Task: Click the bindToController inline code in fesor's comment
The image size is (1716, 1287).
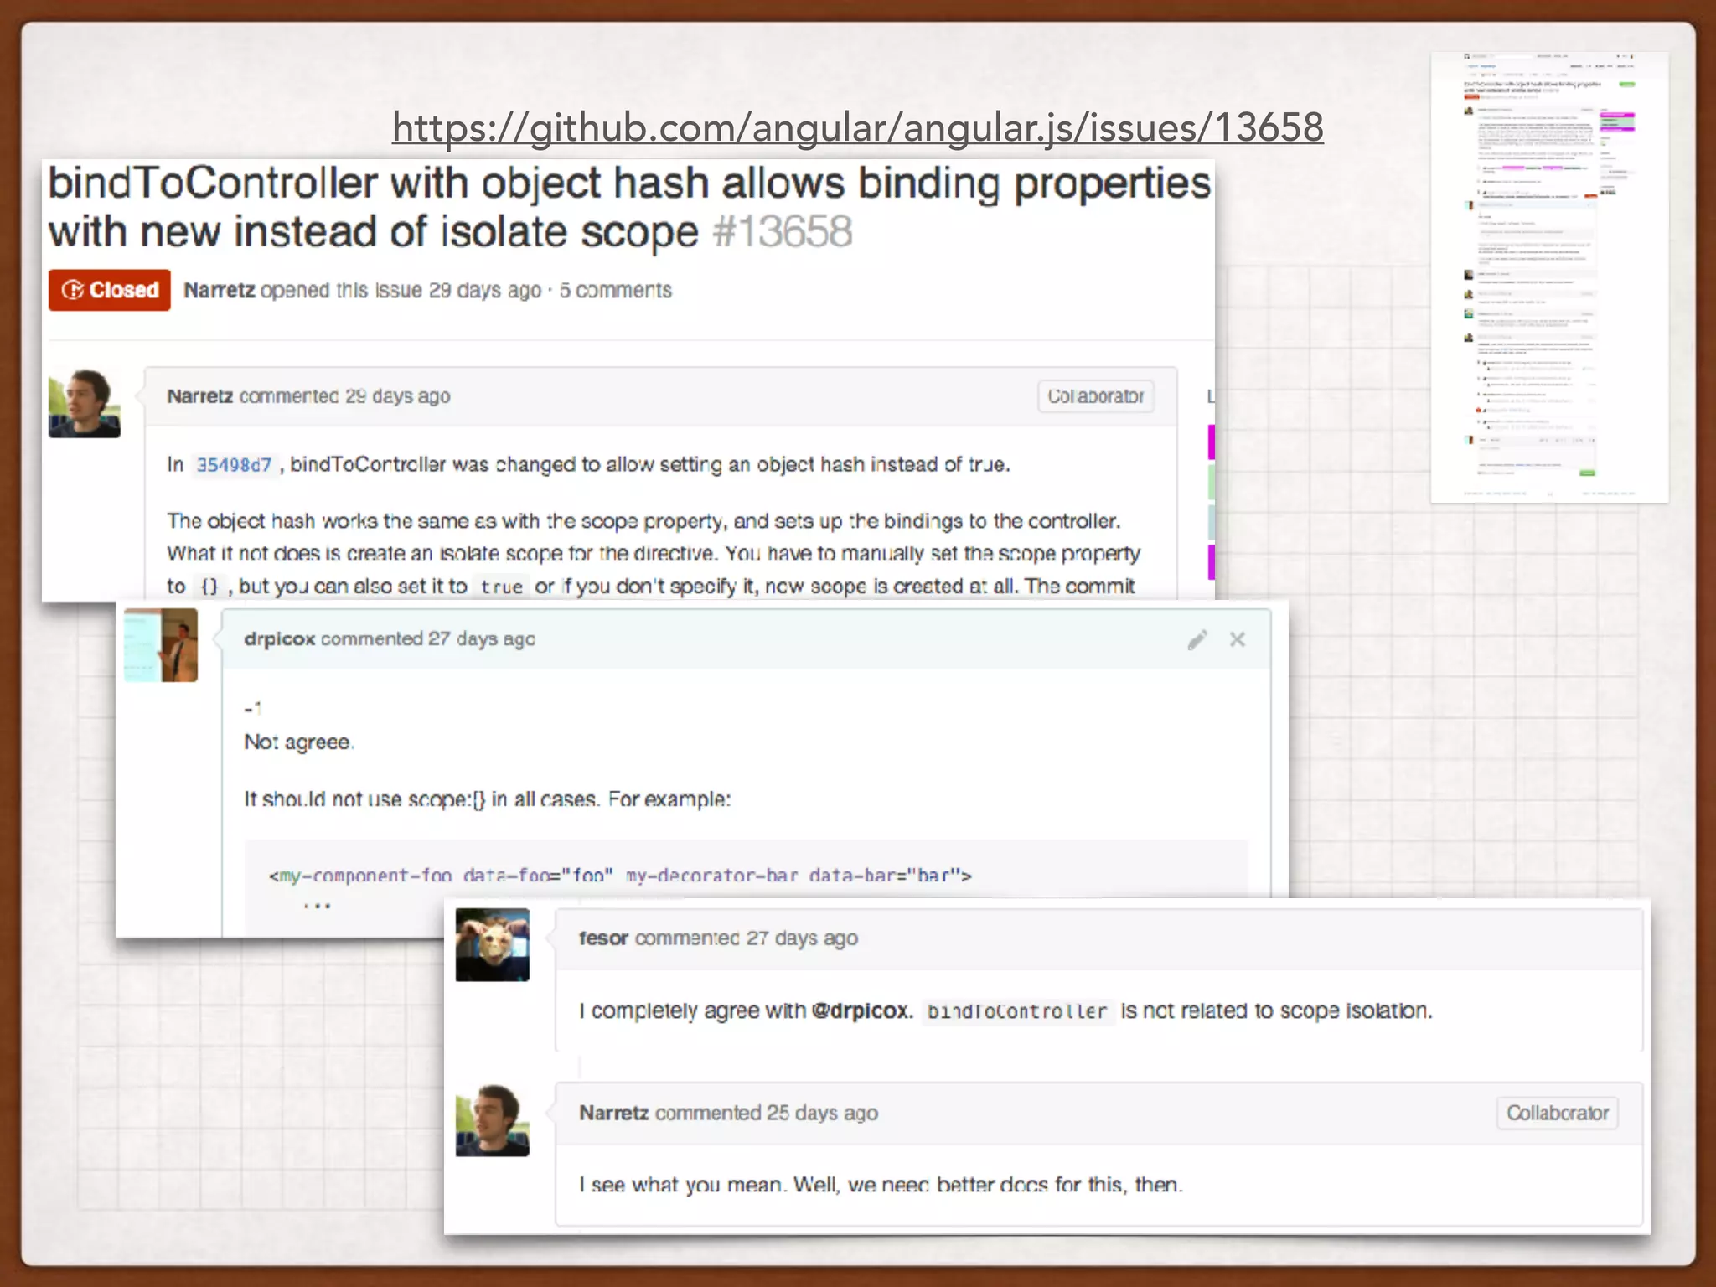Action: [x=1017, y=1012]
